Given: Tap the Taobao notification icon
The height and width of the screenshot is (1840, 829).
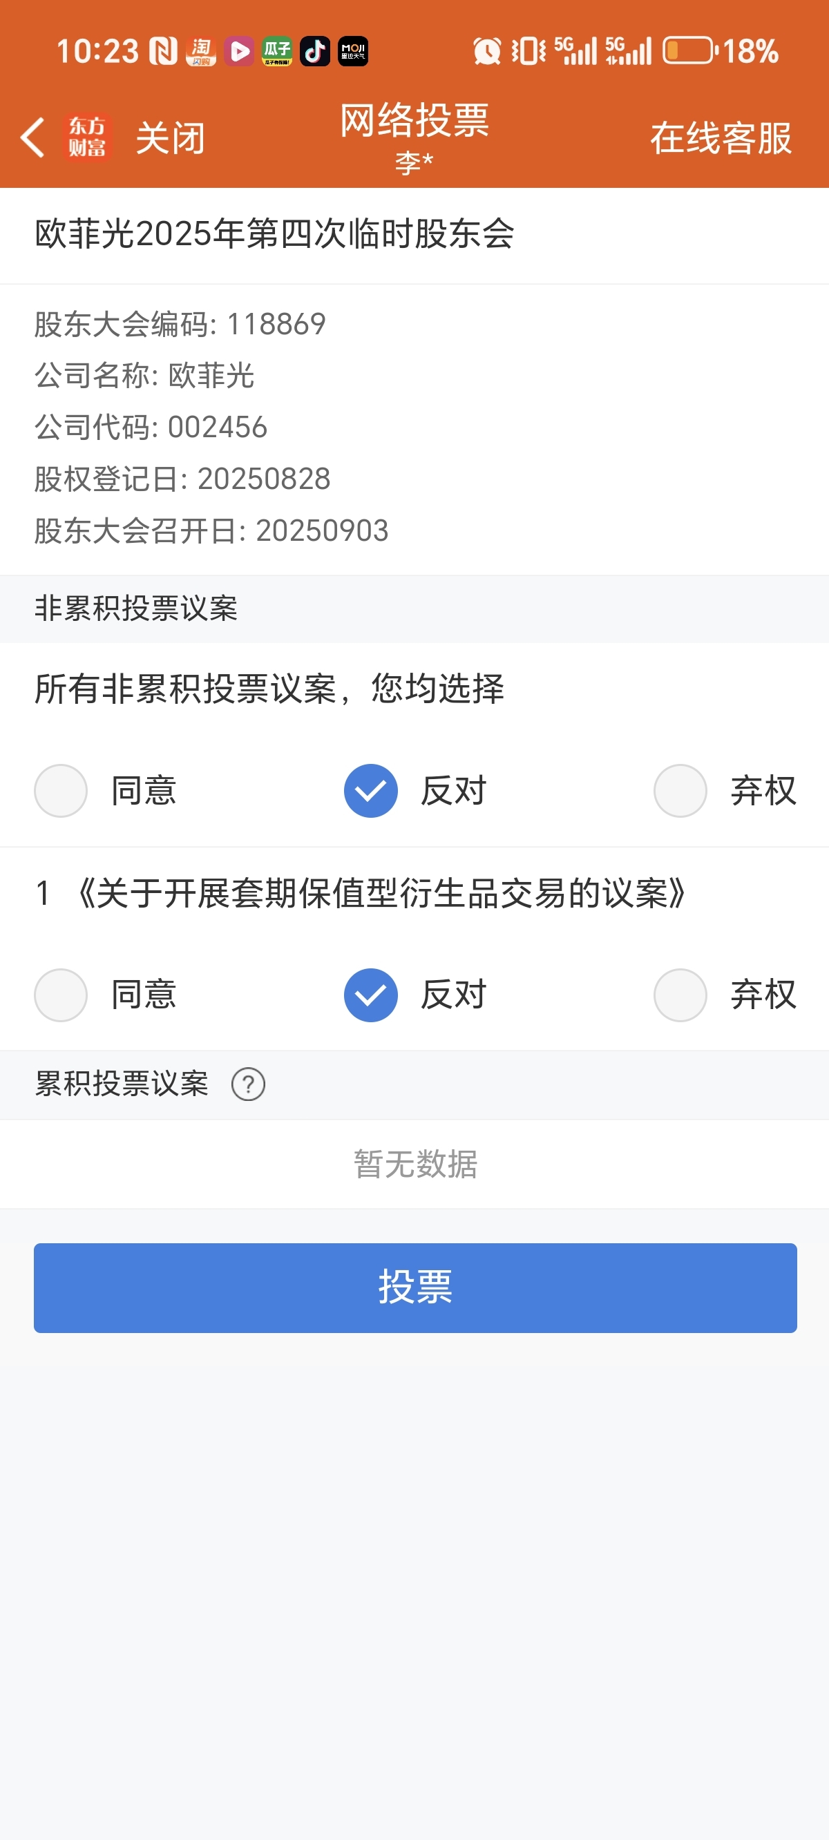Looking at the screenshot, I should coord(201,51).
